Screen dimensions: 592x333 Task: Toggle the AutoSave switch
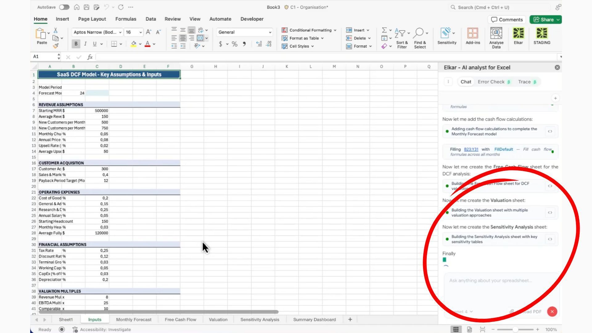(64, 7)
